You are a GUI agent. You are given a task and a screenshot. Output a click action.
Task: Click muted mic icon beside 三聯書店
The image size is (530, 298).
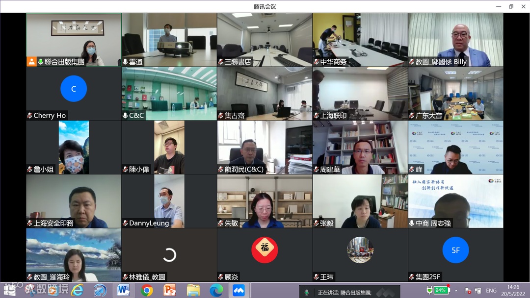(221, 62)
